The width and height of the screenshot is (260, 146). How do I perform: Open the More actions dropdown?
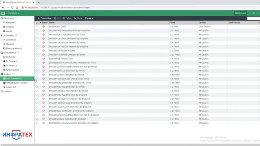89,18
